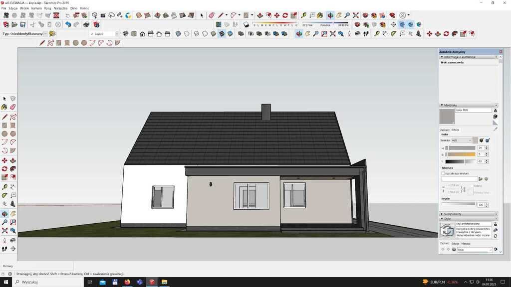Activate the Orbit tool in left toolbar

[x=4, y=214]
